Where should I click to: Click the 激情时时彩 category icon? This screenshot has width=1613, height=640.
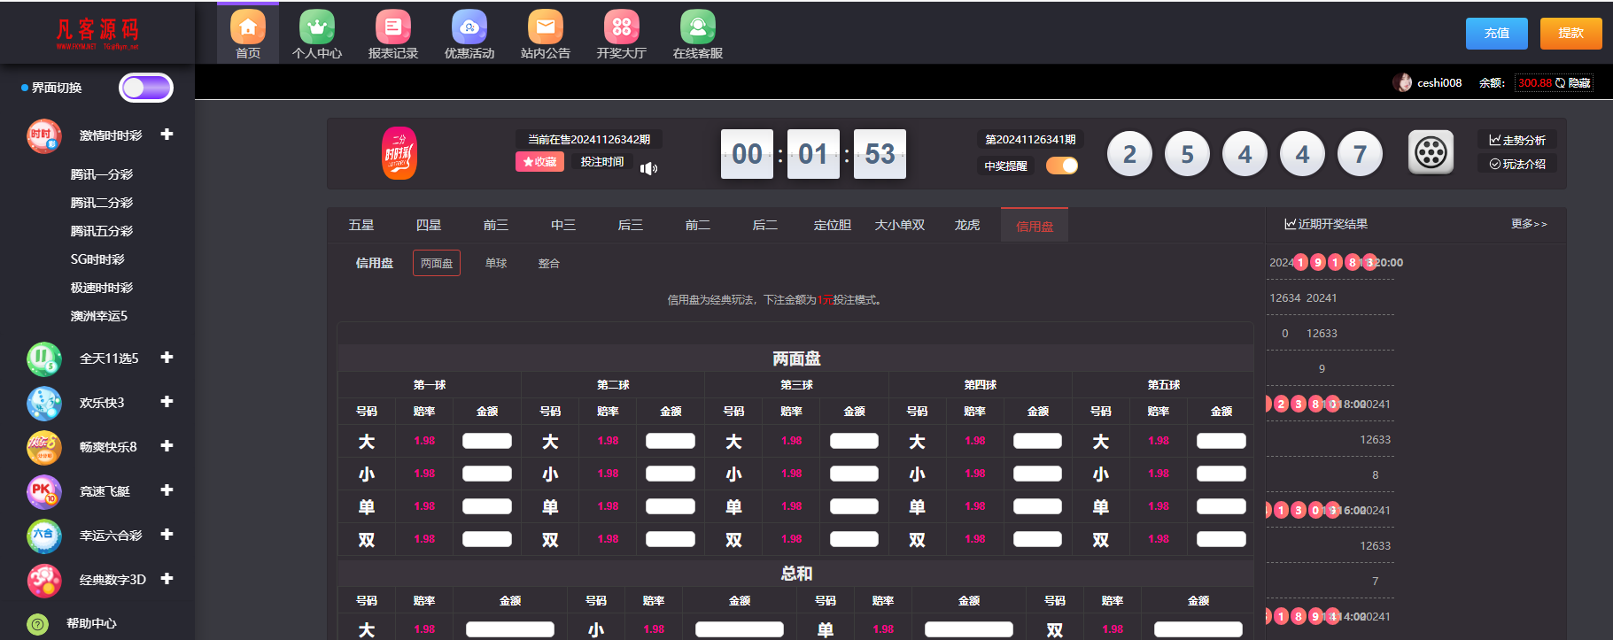(x=43, y=136)
